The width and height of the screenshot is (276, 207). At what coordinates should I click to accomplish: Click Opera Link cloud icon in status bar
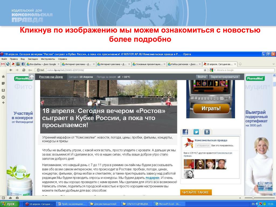(x=11, y=198)
